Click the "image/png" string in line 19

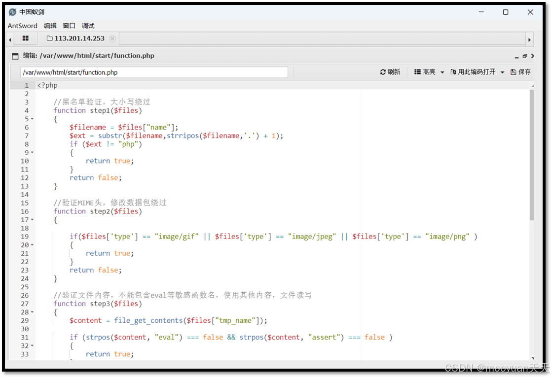[x=447, y=237]
